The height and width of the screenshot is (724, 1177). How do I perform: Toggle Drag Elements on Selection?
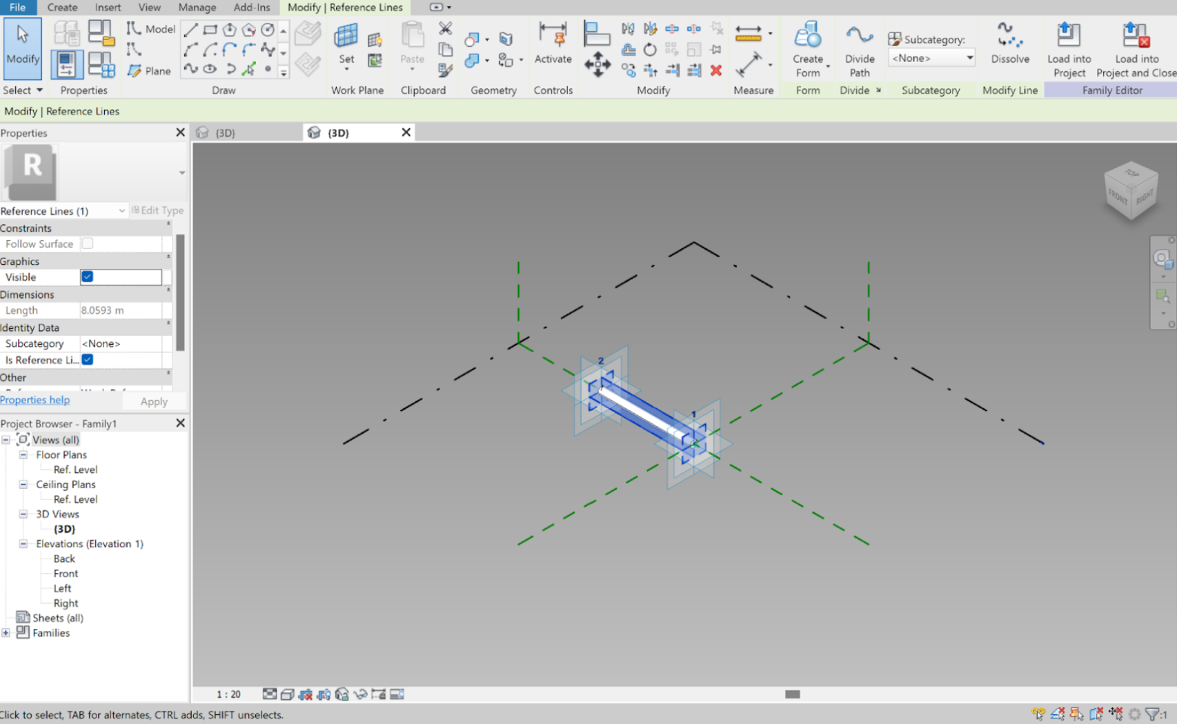click(x=1116, y=714)
